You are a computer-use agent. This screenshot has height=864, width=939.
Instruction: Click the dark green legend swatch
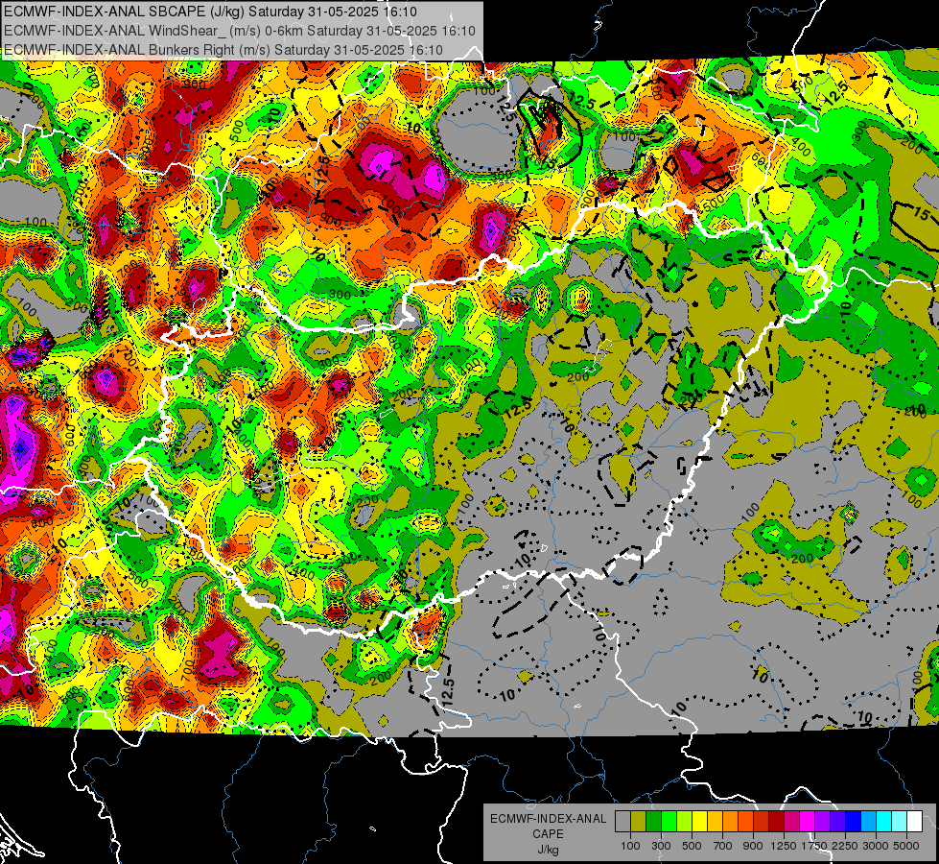653,822
